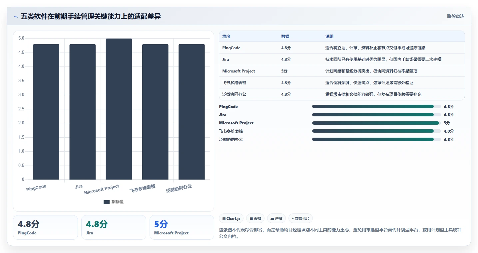The height and width of the screenshot is (253, 478).
Task: Click the PingCode bar in the chart
Action: tap(46, 112)
